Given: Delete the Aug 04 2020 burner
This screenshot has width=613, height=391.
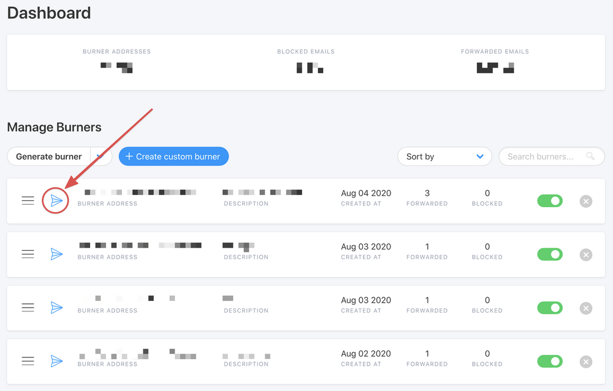Looking at the screenshot, I should point(585,201).
